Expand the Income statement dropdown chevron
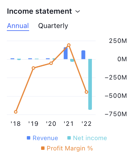Viewport: 129px width, 155px height. (78, 11)
